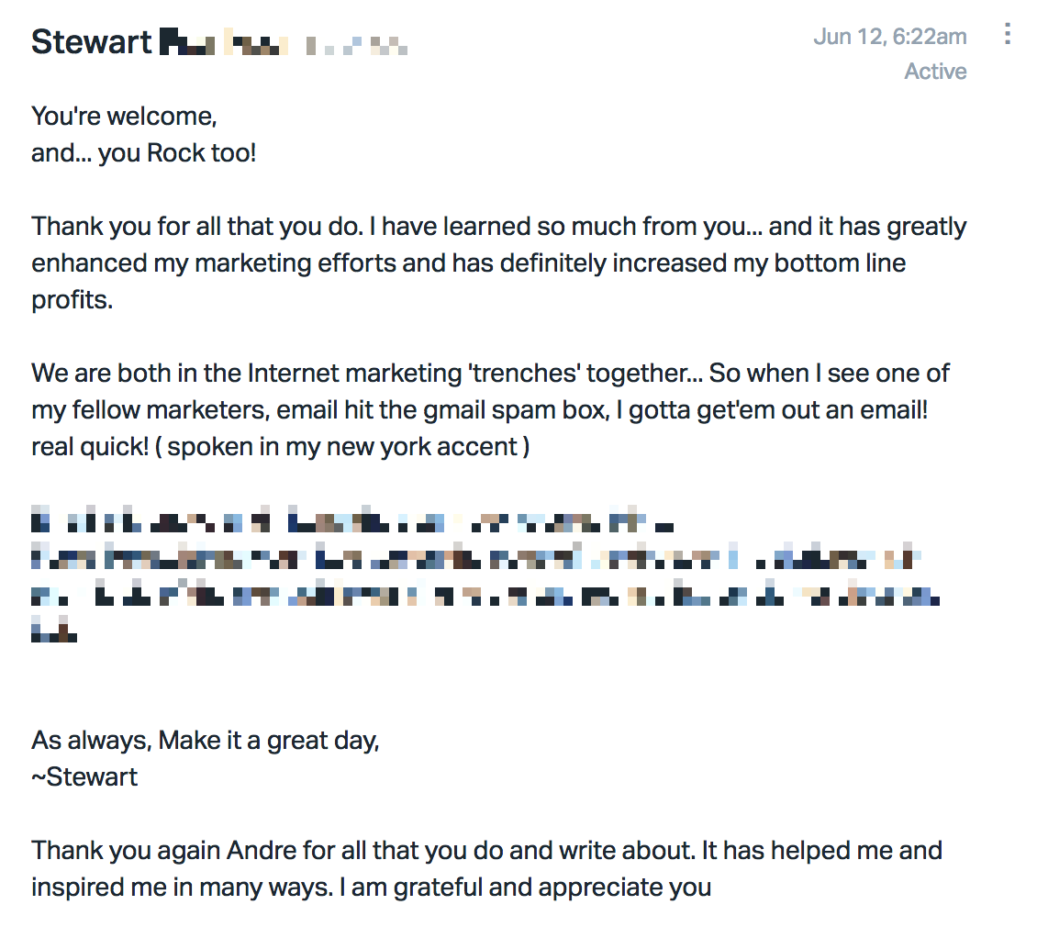Click the Jun 12, 6:22am timestamp
The width and height of the screenshot is (1037, 927).
889,37
